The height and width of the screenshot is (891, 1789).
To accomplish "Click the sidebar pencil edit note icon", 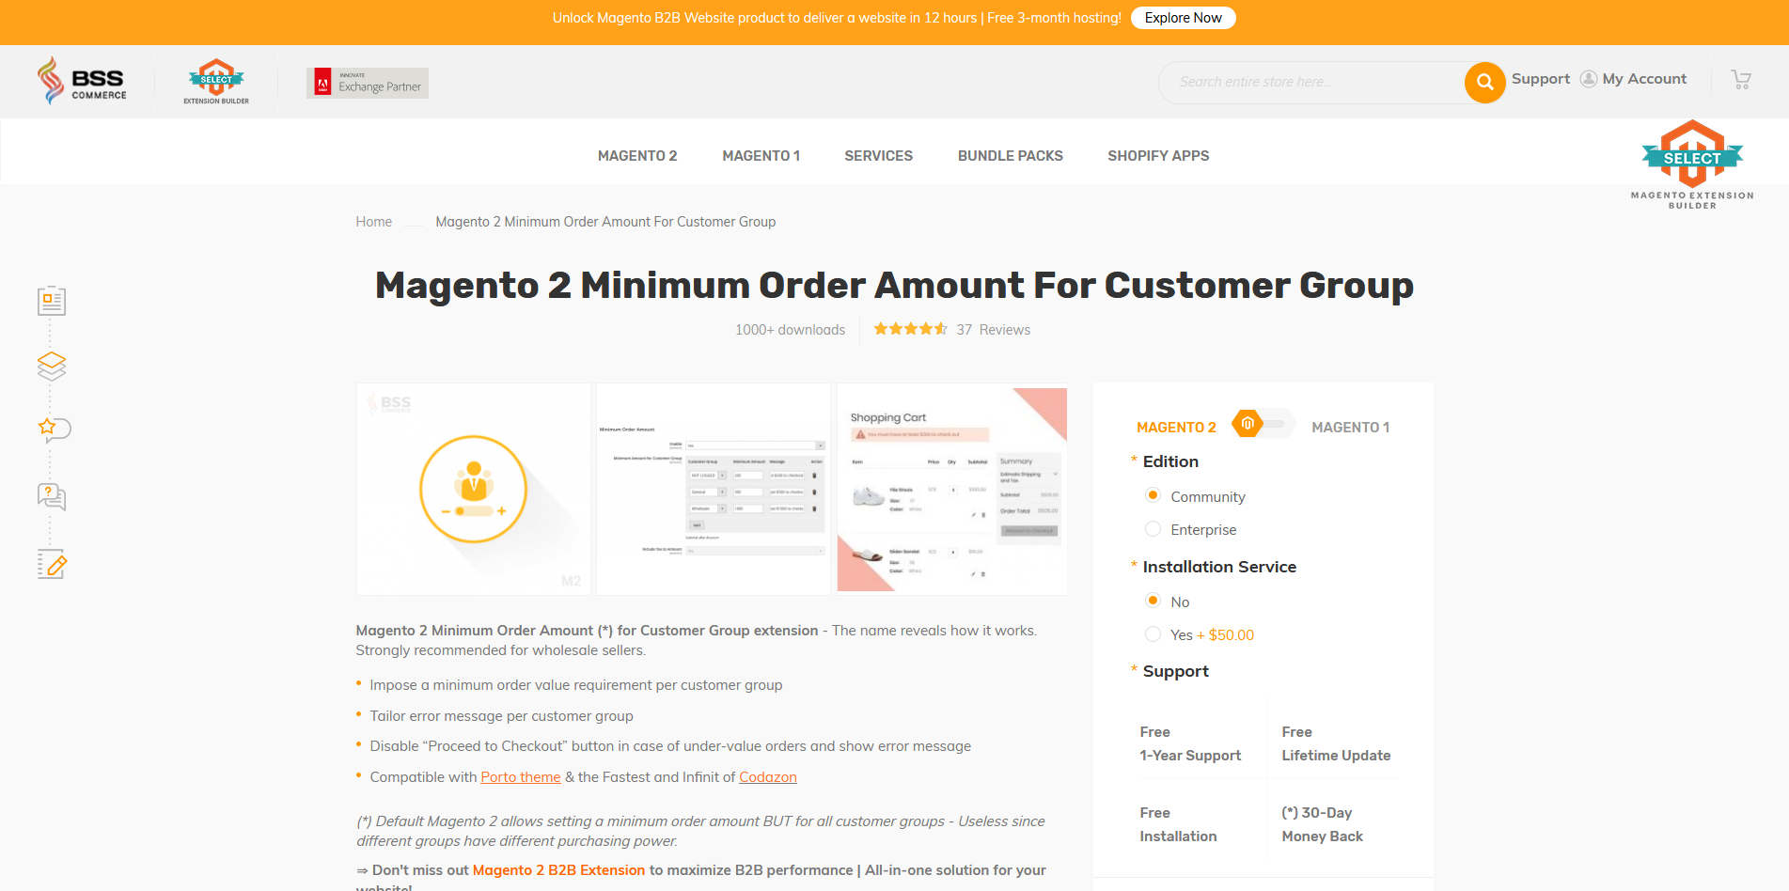I will (x=53, y=564).
